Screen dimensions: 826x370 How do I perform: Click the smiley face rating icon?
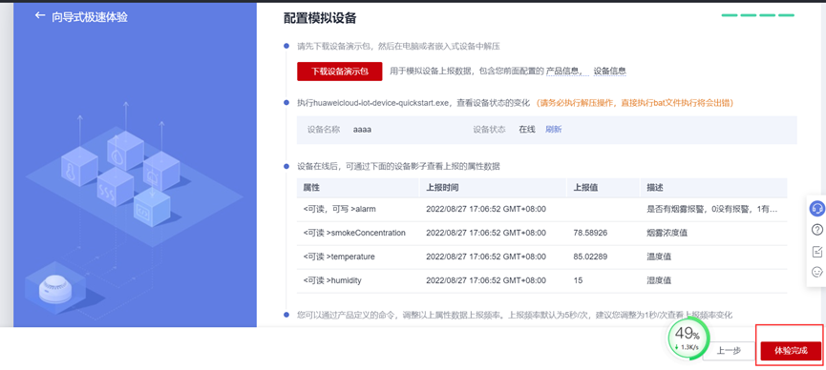click(817, 272)
